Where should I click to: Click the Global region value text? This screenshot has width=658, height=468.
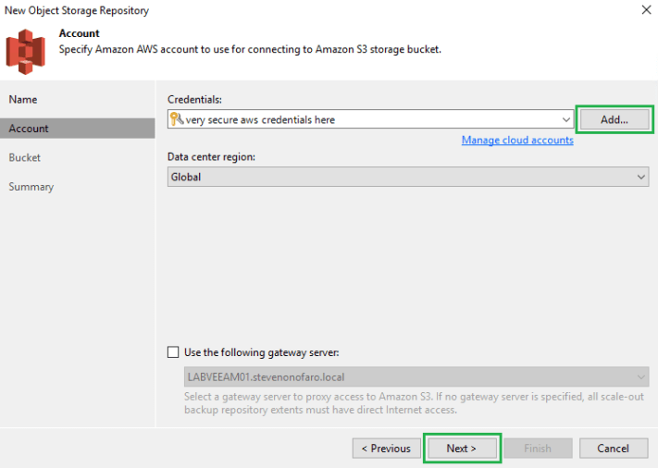(186, 177)
